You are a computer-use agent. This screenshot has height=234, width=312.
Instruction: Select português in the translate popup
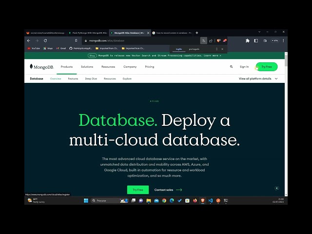[x=194, y=49]
